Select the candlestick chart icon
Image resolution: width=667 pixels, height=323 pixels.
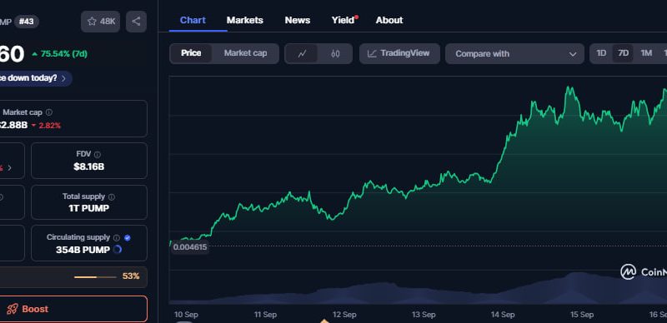335,53
